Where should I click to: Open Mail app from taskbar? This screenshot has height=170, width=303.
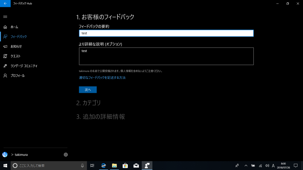[x=136, y=166]
